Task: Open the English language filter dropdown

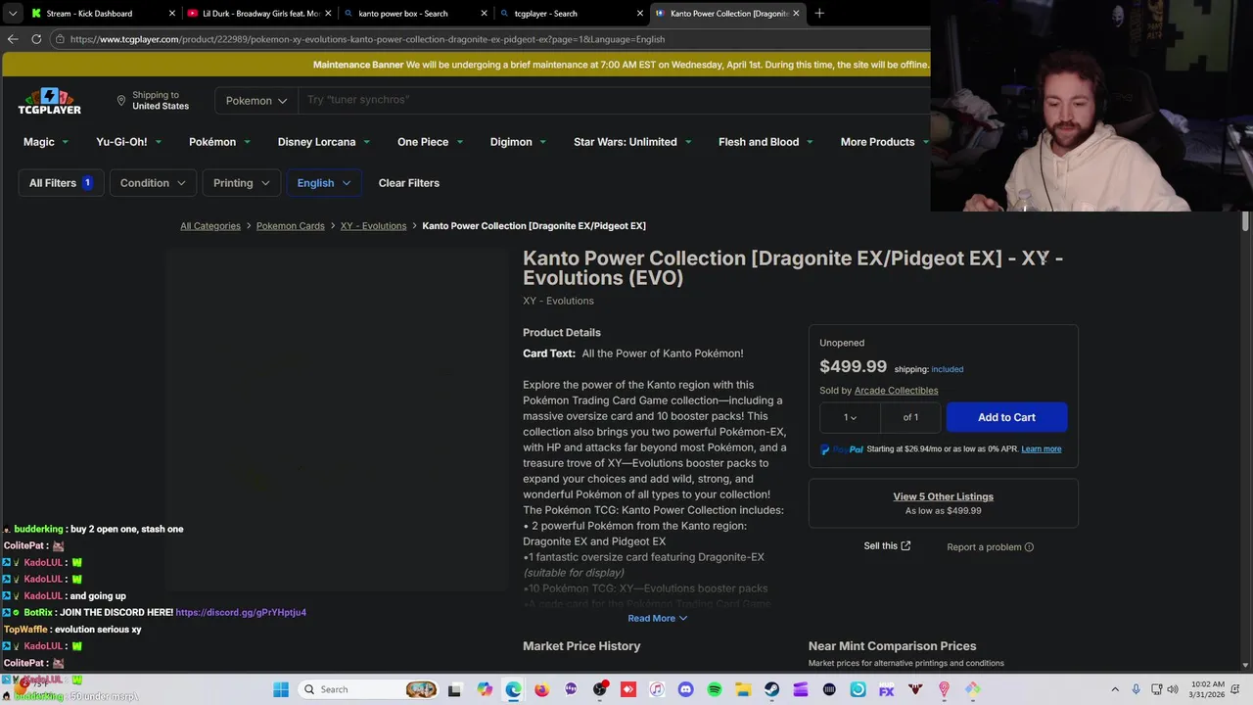Action: (324, 183)
